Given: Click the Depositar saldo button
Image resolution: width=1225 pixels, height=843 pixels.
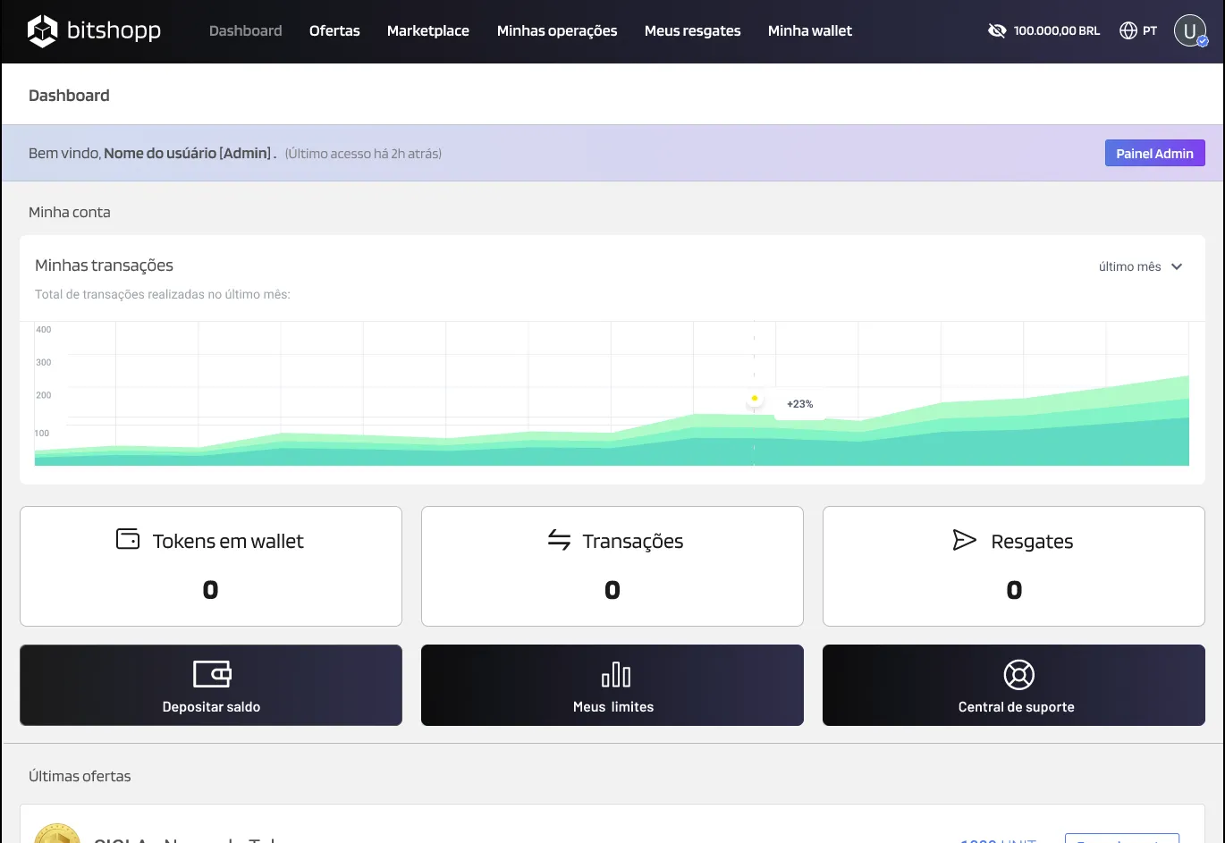Looking at the screenshot, I should coord(211,686).
